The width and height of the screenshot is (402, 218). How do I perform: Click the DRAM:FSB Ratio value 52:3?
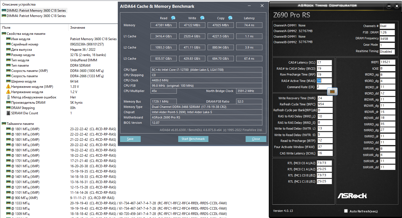tap(249, 101)
